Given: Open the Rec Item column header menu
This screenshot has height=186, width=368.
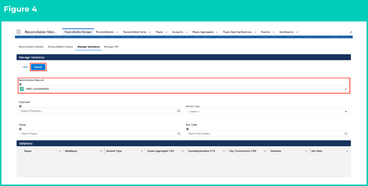Looking at the screenshot, I should (x=347, y=151).
